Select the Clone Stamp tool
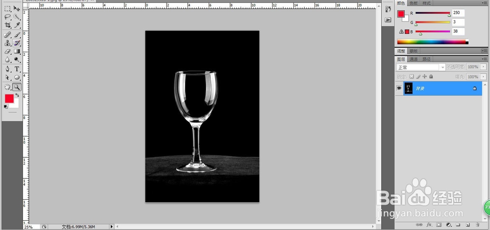490x230 pixels. 8,43
